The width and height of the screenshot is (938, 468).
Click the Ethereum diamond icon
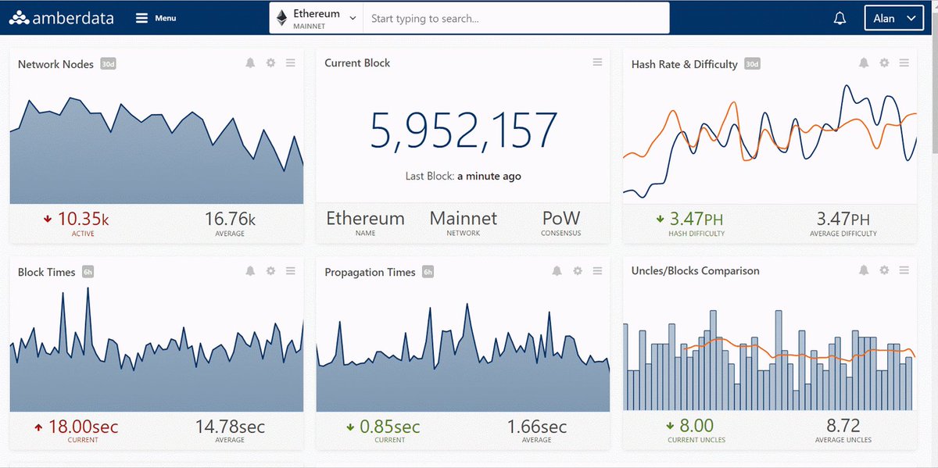[281, 18]
